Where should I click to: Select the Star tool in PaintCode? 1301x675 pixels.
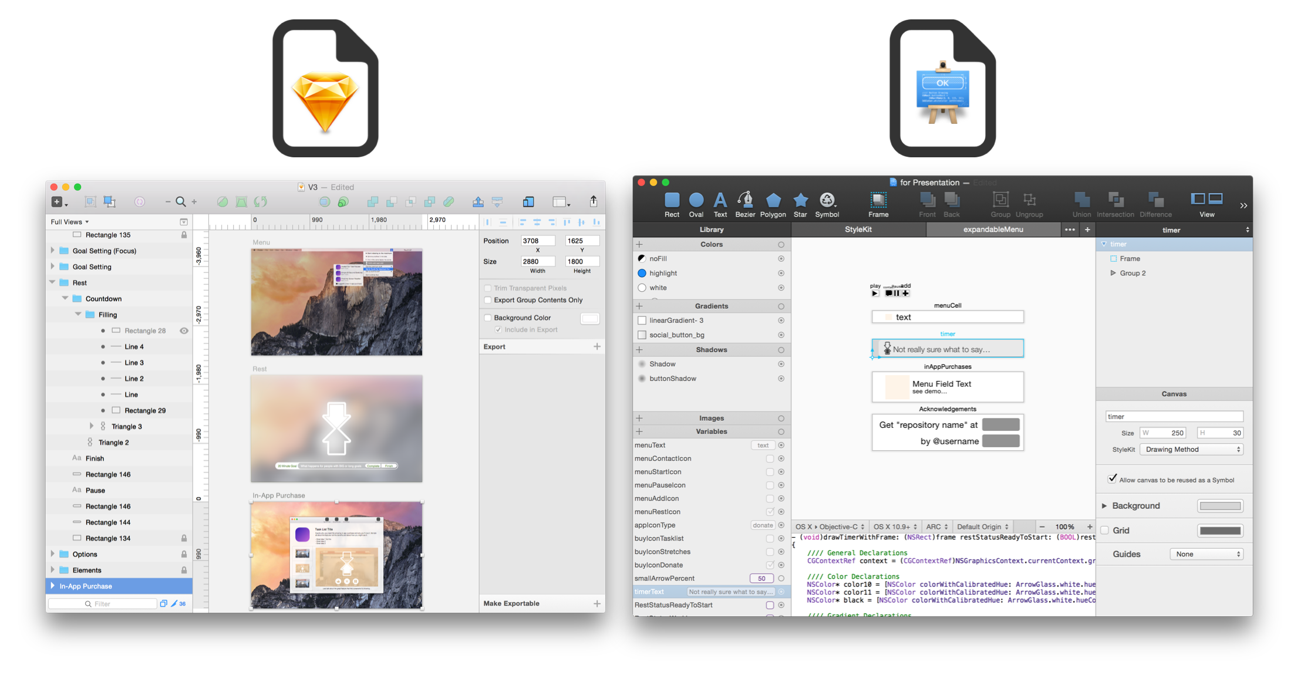pyautogui.click(x=800, y=205)
